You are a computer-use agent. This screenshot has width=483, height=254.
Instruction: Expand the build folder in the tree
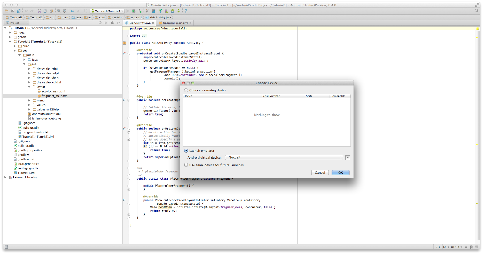(15, 46)
